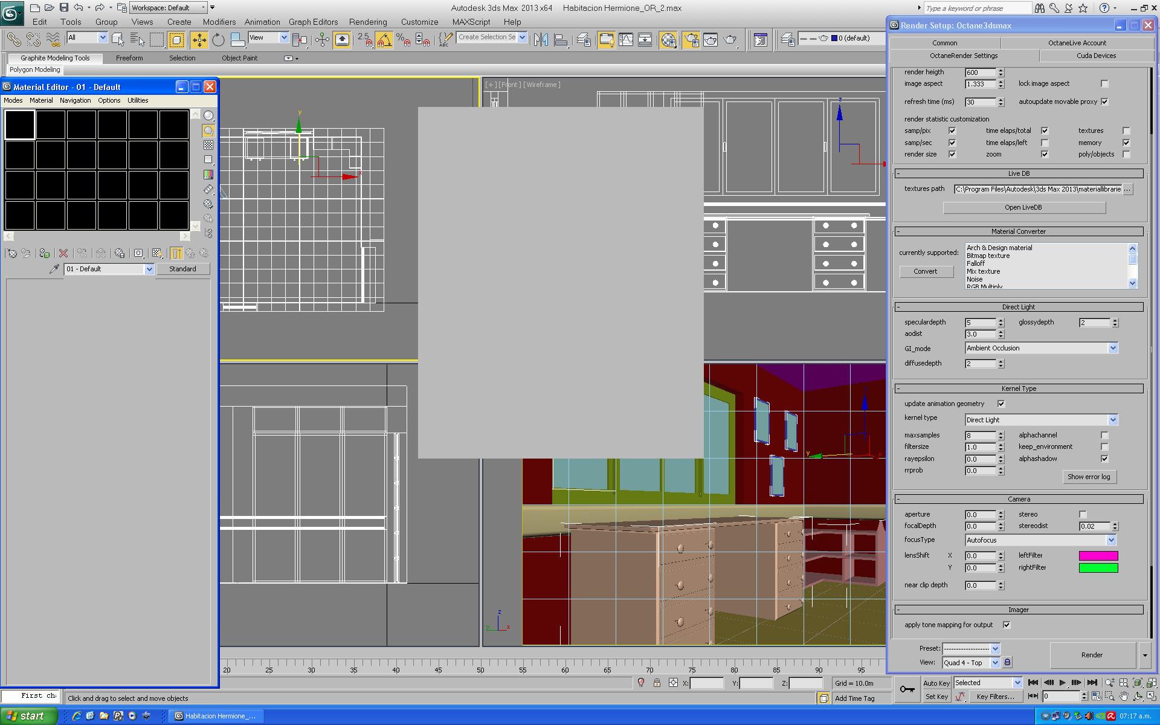Open the GI_mode Ambient Occlusion dropdown
The width and height of the screenshot is (1160, 725).
coord(1112,348)
